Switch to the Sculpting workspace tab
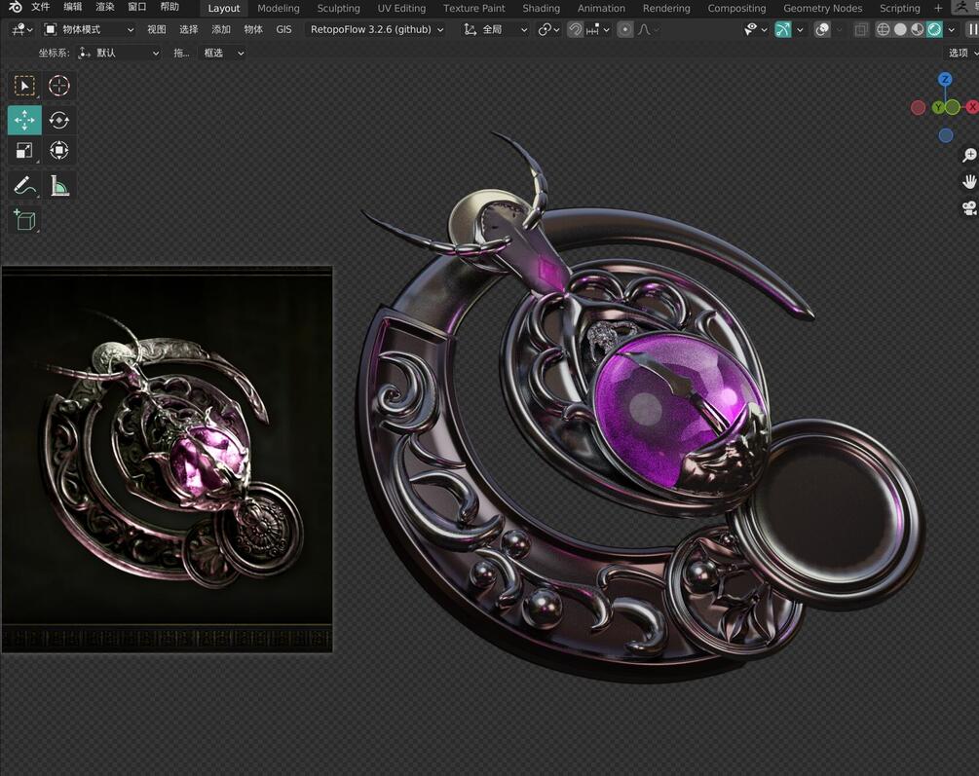This screenshot has height=776, width=979. tap(338, 8)
